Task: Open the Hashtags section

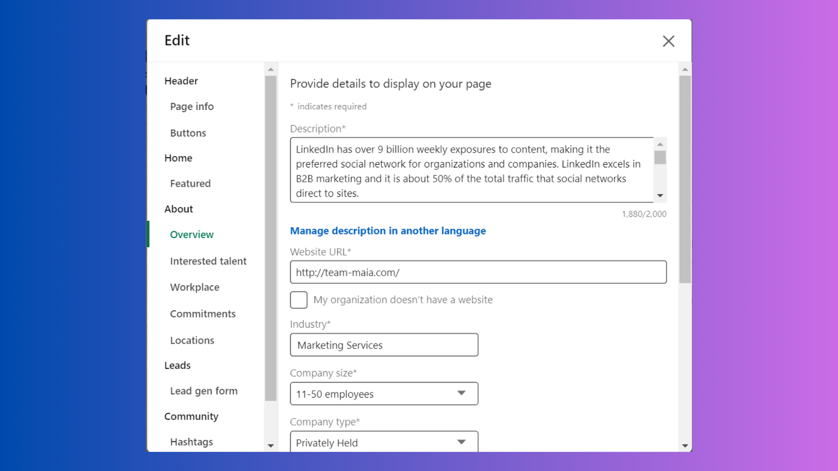Action: tap(191, 442)
